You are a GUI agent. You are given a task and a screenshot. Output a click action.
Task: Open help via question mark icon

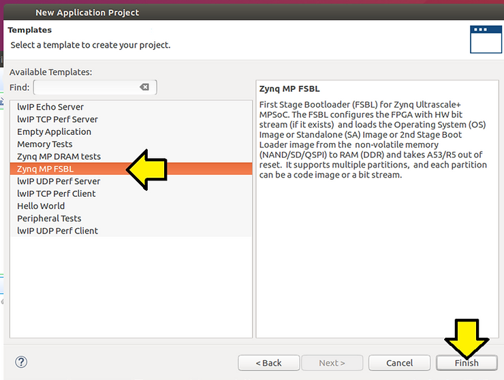(x=21, y=362)
